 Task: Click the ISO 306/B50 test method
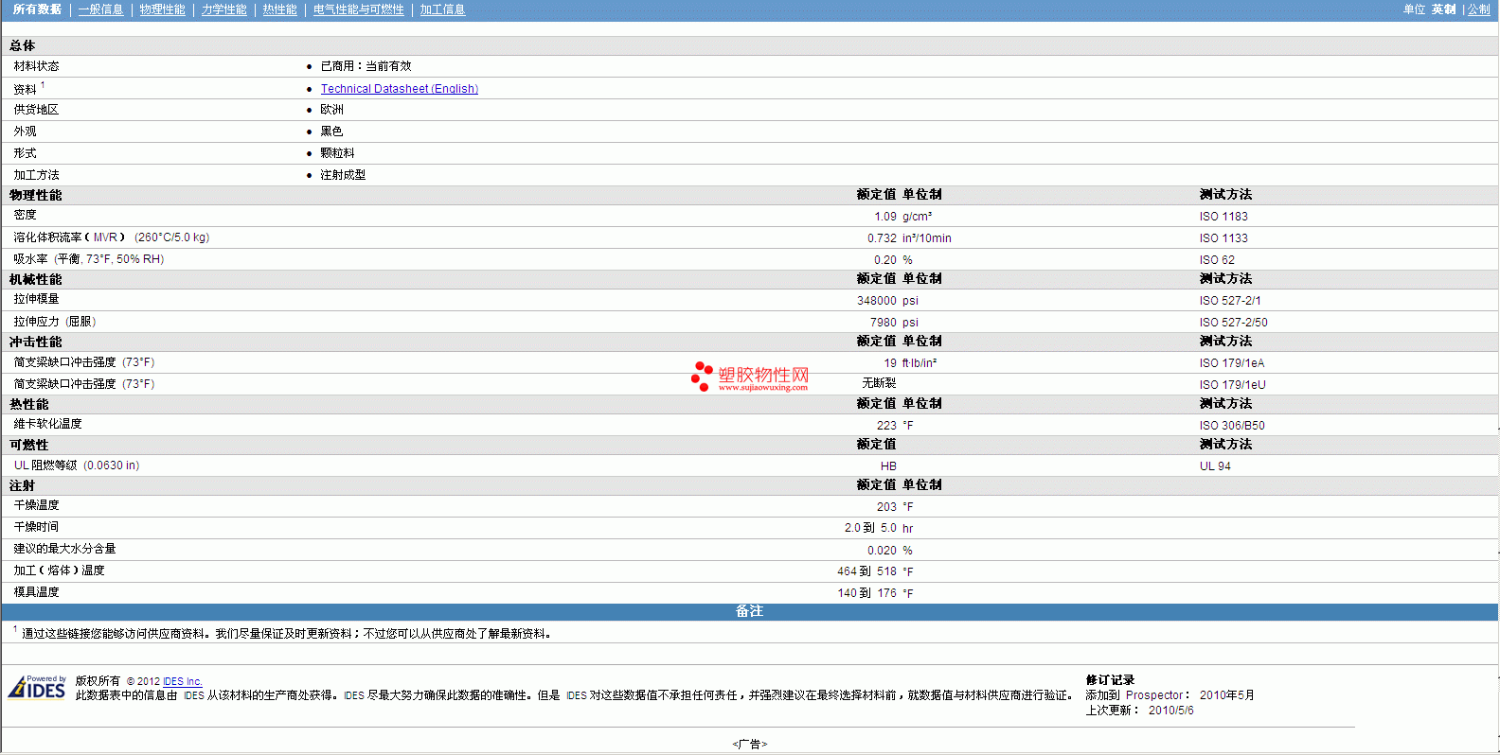(x=1232, y=426)
